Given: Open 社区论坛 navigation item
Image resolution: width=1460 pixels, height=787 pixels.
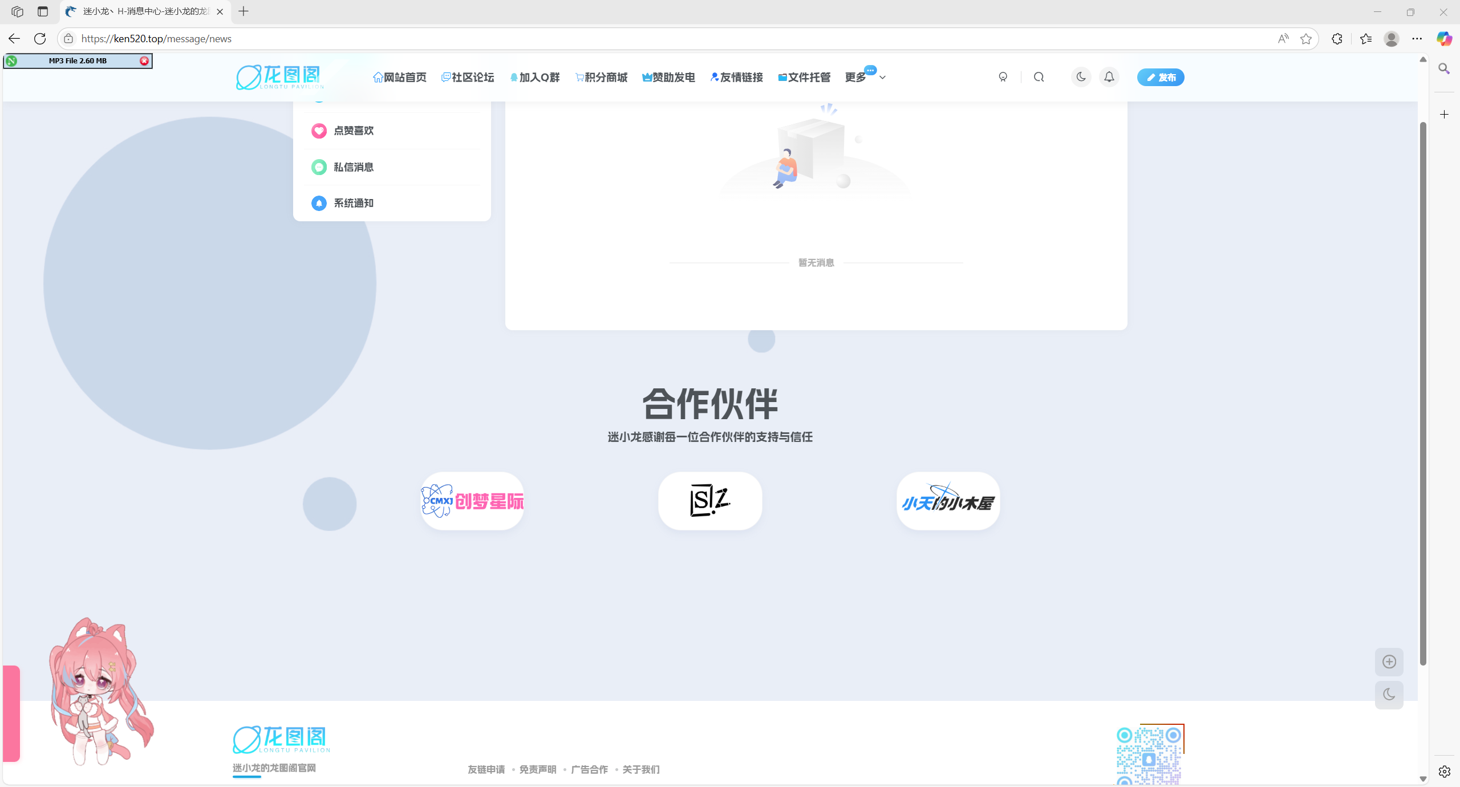Looking at the screenshot, I should (x=468, y=77).
